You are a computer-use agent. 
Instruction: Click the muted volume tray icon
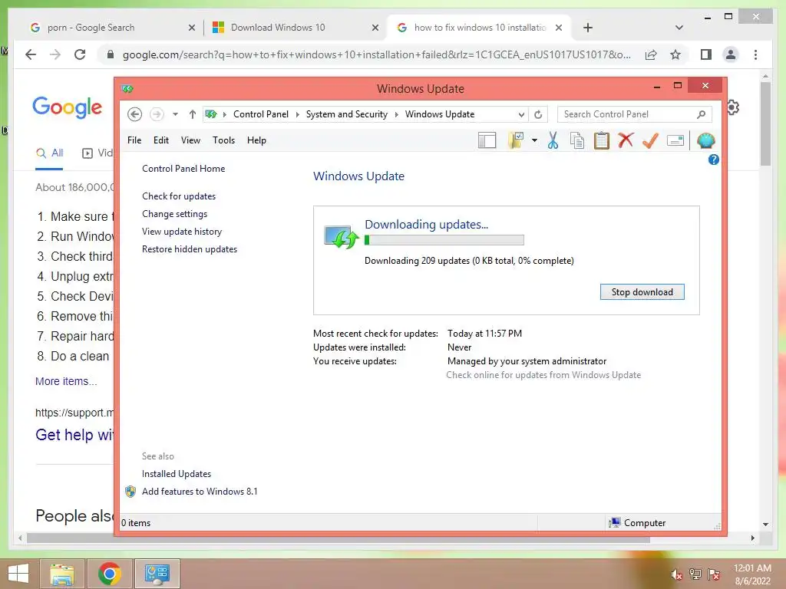[x=677, y=574]
